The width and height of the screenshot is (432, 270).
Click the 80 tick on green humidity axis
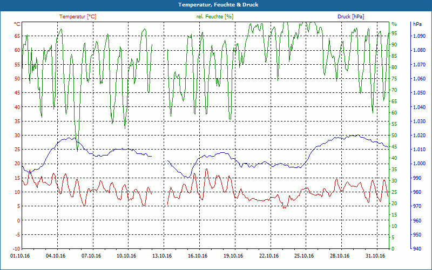tap(394, 67)
